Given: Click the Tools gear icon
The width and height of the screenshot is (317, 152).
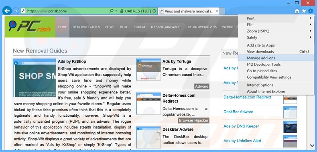Looking at the screenshot, I should pos(311,11).
